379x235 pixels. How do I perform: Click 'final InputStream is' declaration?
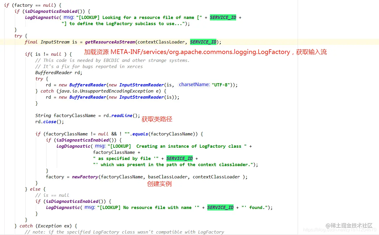51,42
